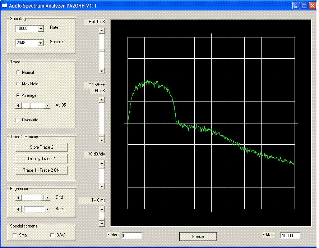This screenshot has width=319, height=248.
Task: Open the sampling Rate dropdown
Action: 41,28
